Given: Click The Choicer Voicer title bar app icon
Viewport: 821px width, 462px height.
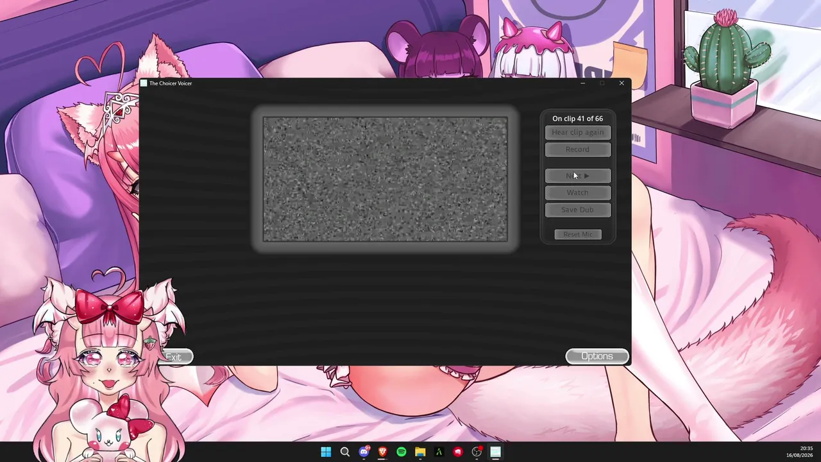Looking at the screenshot, I should coord(144,83).
